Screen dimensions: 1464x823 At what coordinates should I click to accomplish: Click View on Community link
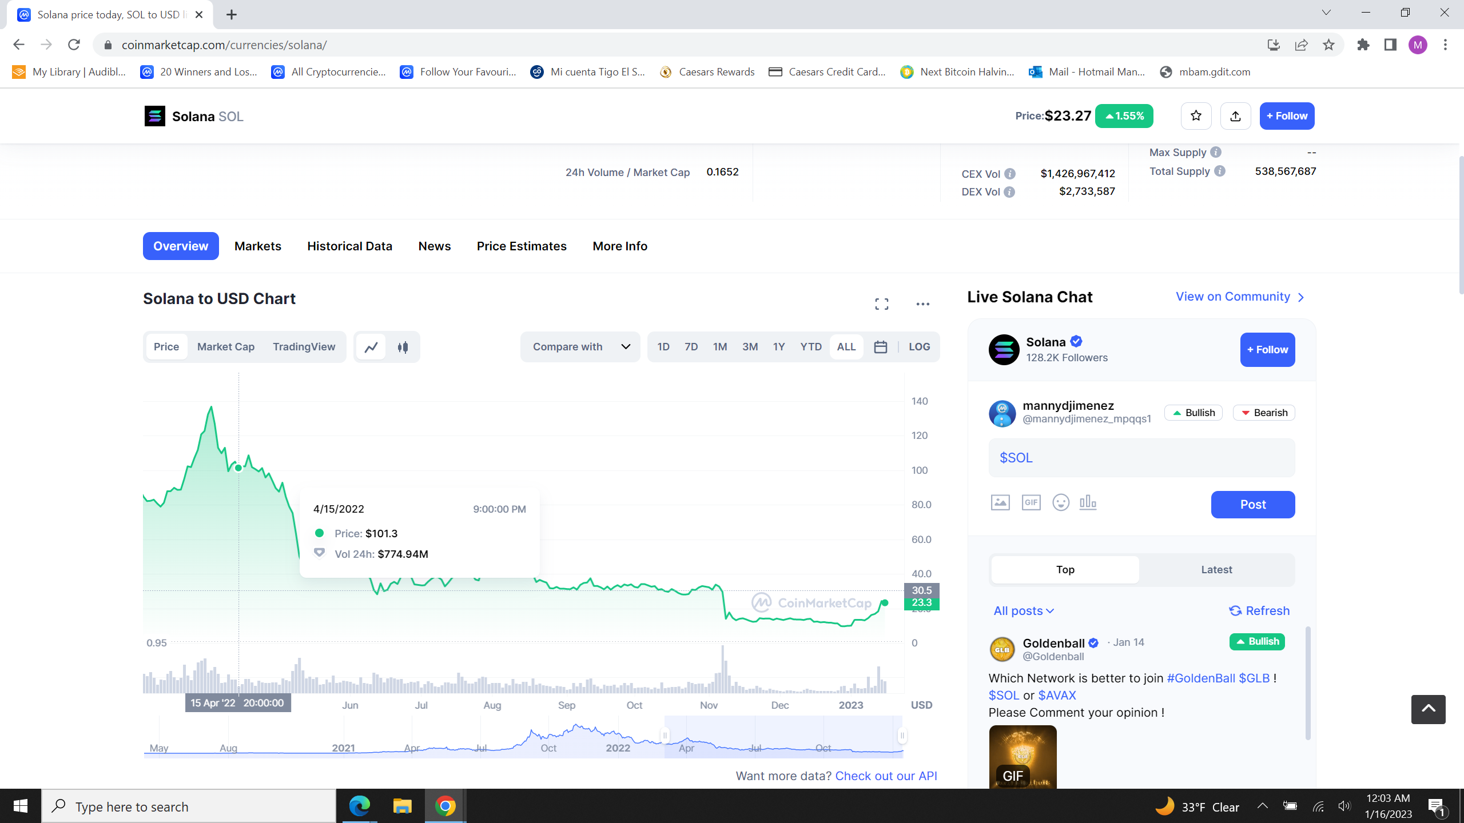click(1240, 297)
